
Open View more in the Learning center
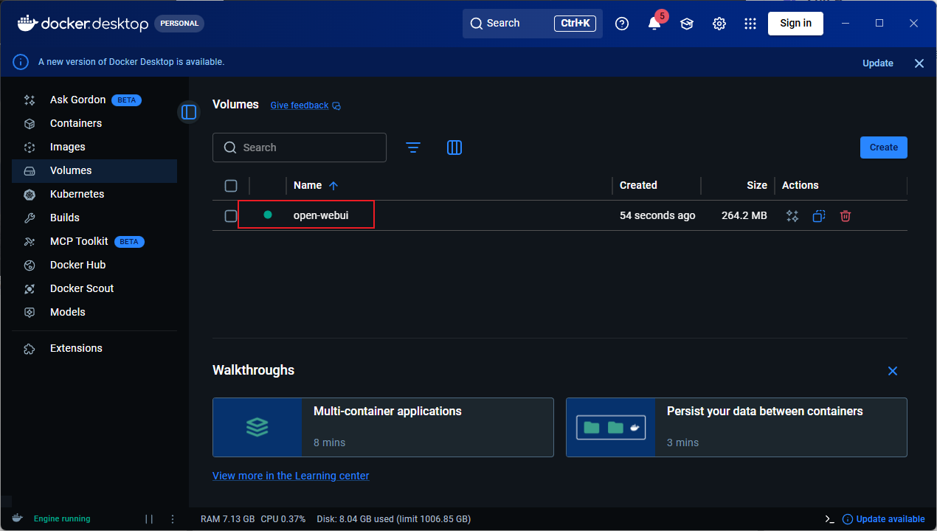[x=291, y=476]
